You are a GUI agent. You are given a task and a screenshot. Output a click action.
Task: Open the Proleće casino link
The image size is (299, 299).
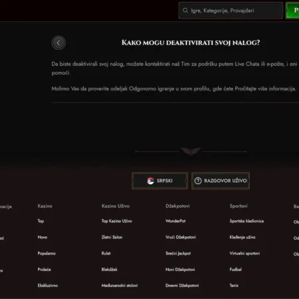tap(44, 270)
